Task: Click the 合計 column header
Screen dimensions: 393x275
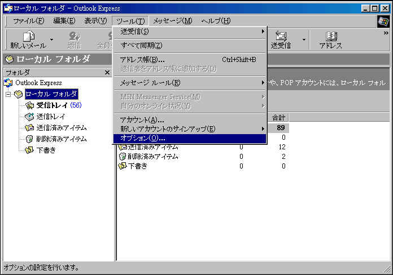Action: point(278,118)
